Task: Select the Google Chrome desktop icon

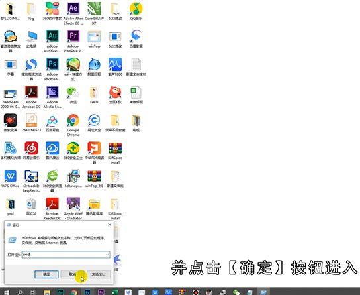Action: pyautogui.click(x=73, y=125)
